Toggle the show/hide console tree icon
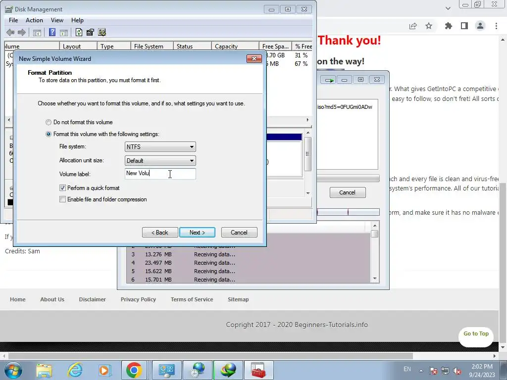This screenshot has height=380, width=507. (37, 32)
